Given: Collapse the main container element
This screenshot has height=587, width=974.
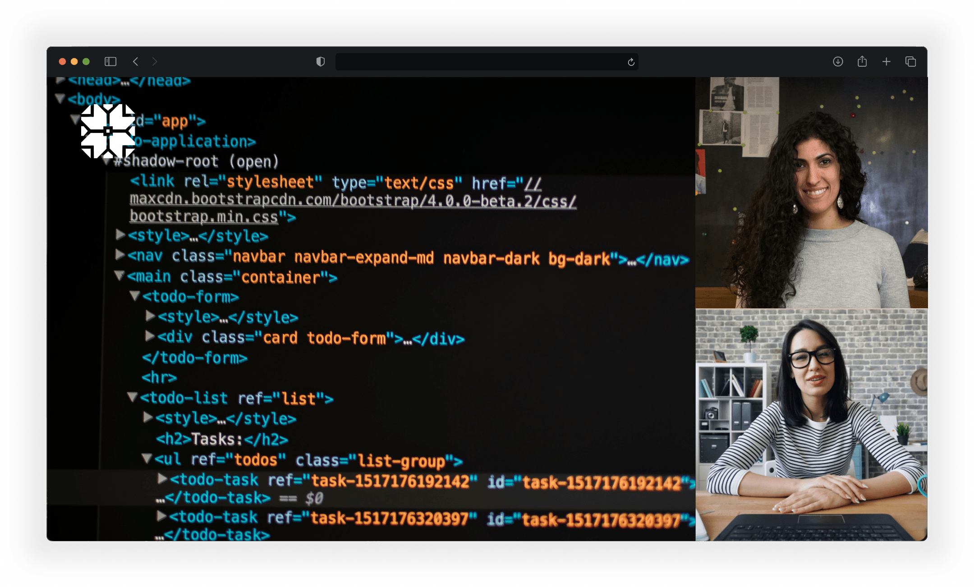Looking at the screenshot, I should click(x=119, y=275).
